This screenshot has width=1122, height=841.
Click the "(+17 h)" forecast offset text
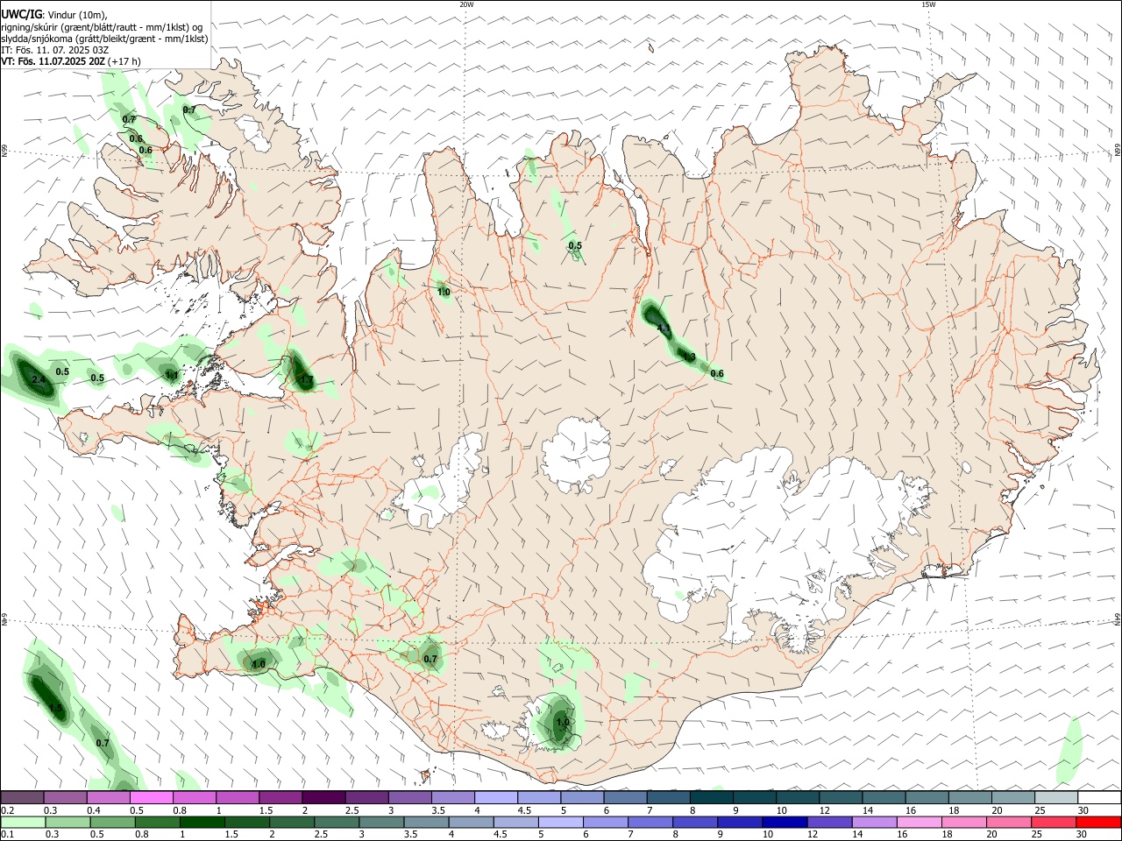124,61
